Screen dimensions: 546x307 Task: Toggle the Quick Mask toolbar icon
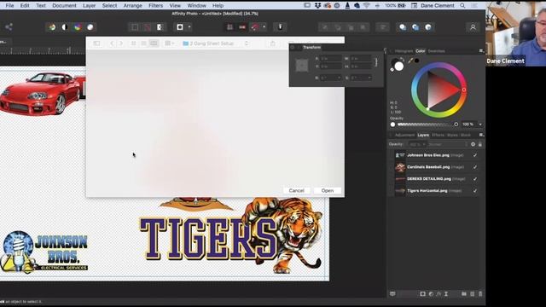point(180,27)
